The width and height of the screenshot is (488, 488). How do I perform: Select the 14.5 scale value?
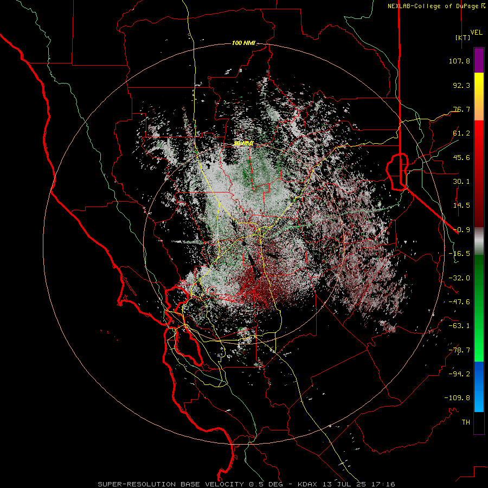[x=461, y=206]
